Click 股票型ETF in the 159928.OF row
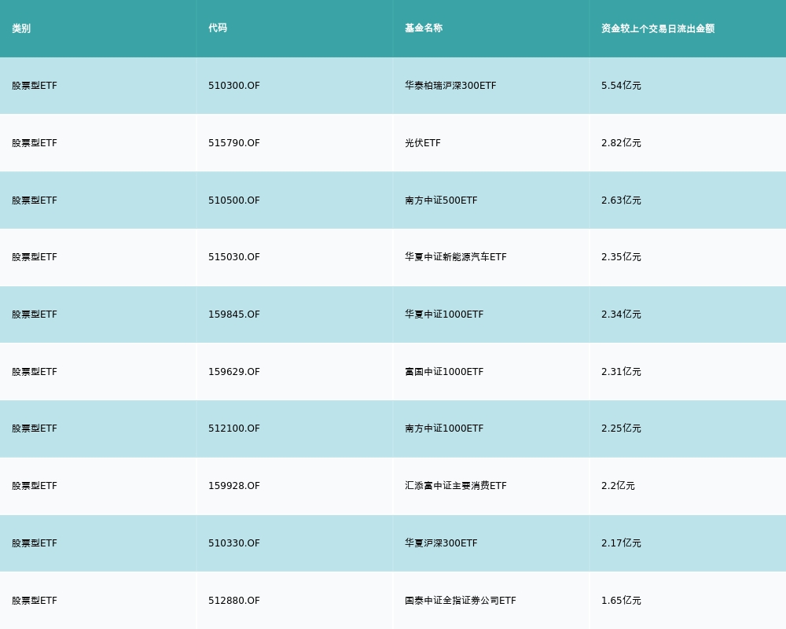 (35, 486)
